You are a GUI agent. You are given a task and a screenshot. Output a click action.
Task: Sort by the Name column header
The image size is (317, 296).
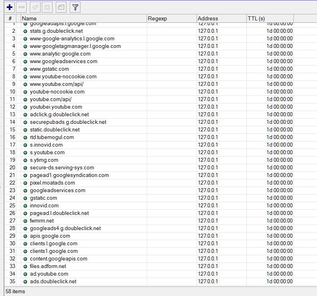(x=84, y=18)
